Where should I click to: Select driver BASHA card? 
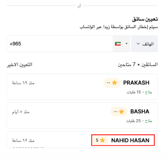click(x=82, y=116)
